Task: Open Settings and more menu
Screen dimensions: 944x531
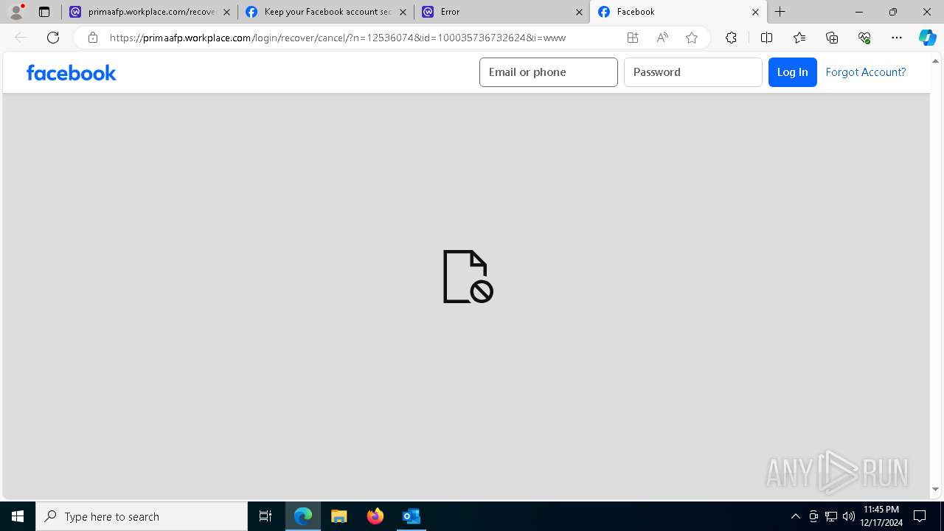Action: pyautogui.click(x=897, y=38)
